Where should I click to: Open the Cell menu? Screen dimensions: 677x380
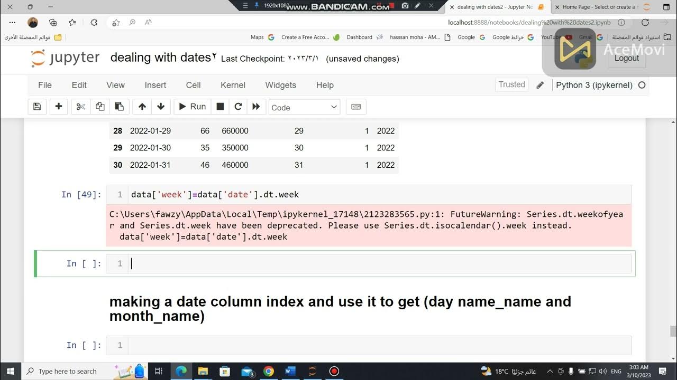[193, 85]
